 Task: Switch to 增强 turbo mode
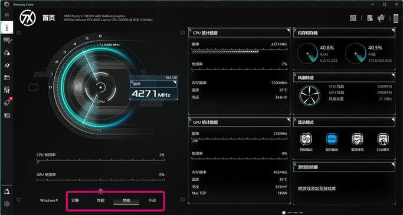pos(126,201)
